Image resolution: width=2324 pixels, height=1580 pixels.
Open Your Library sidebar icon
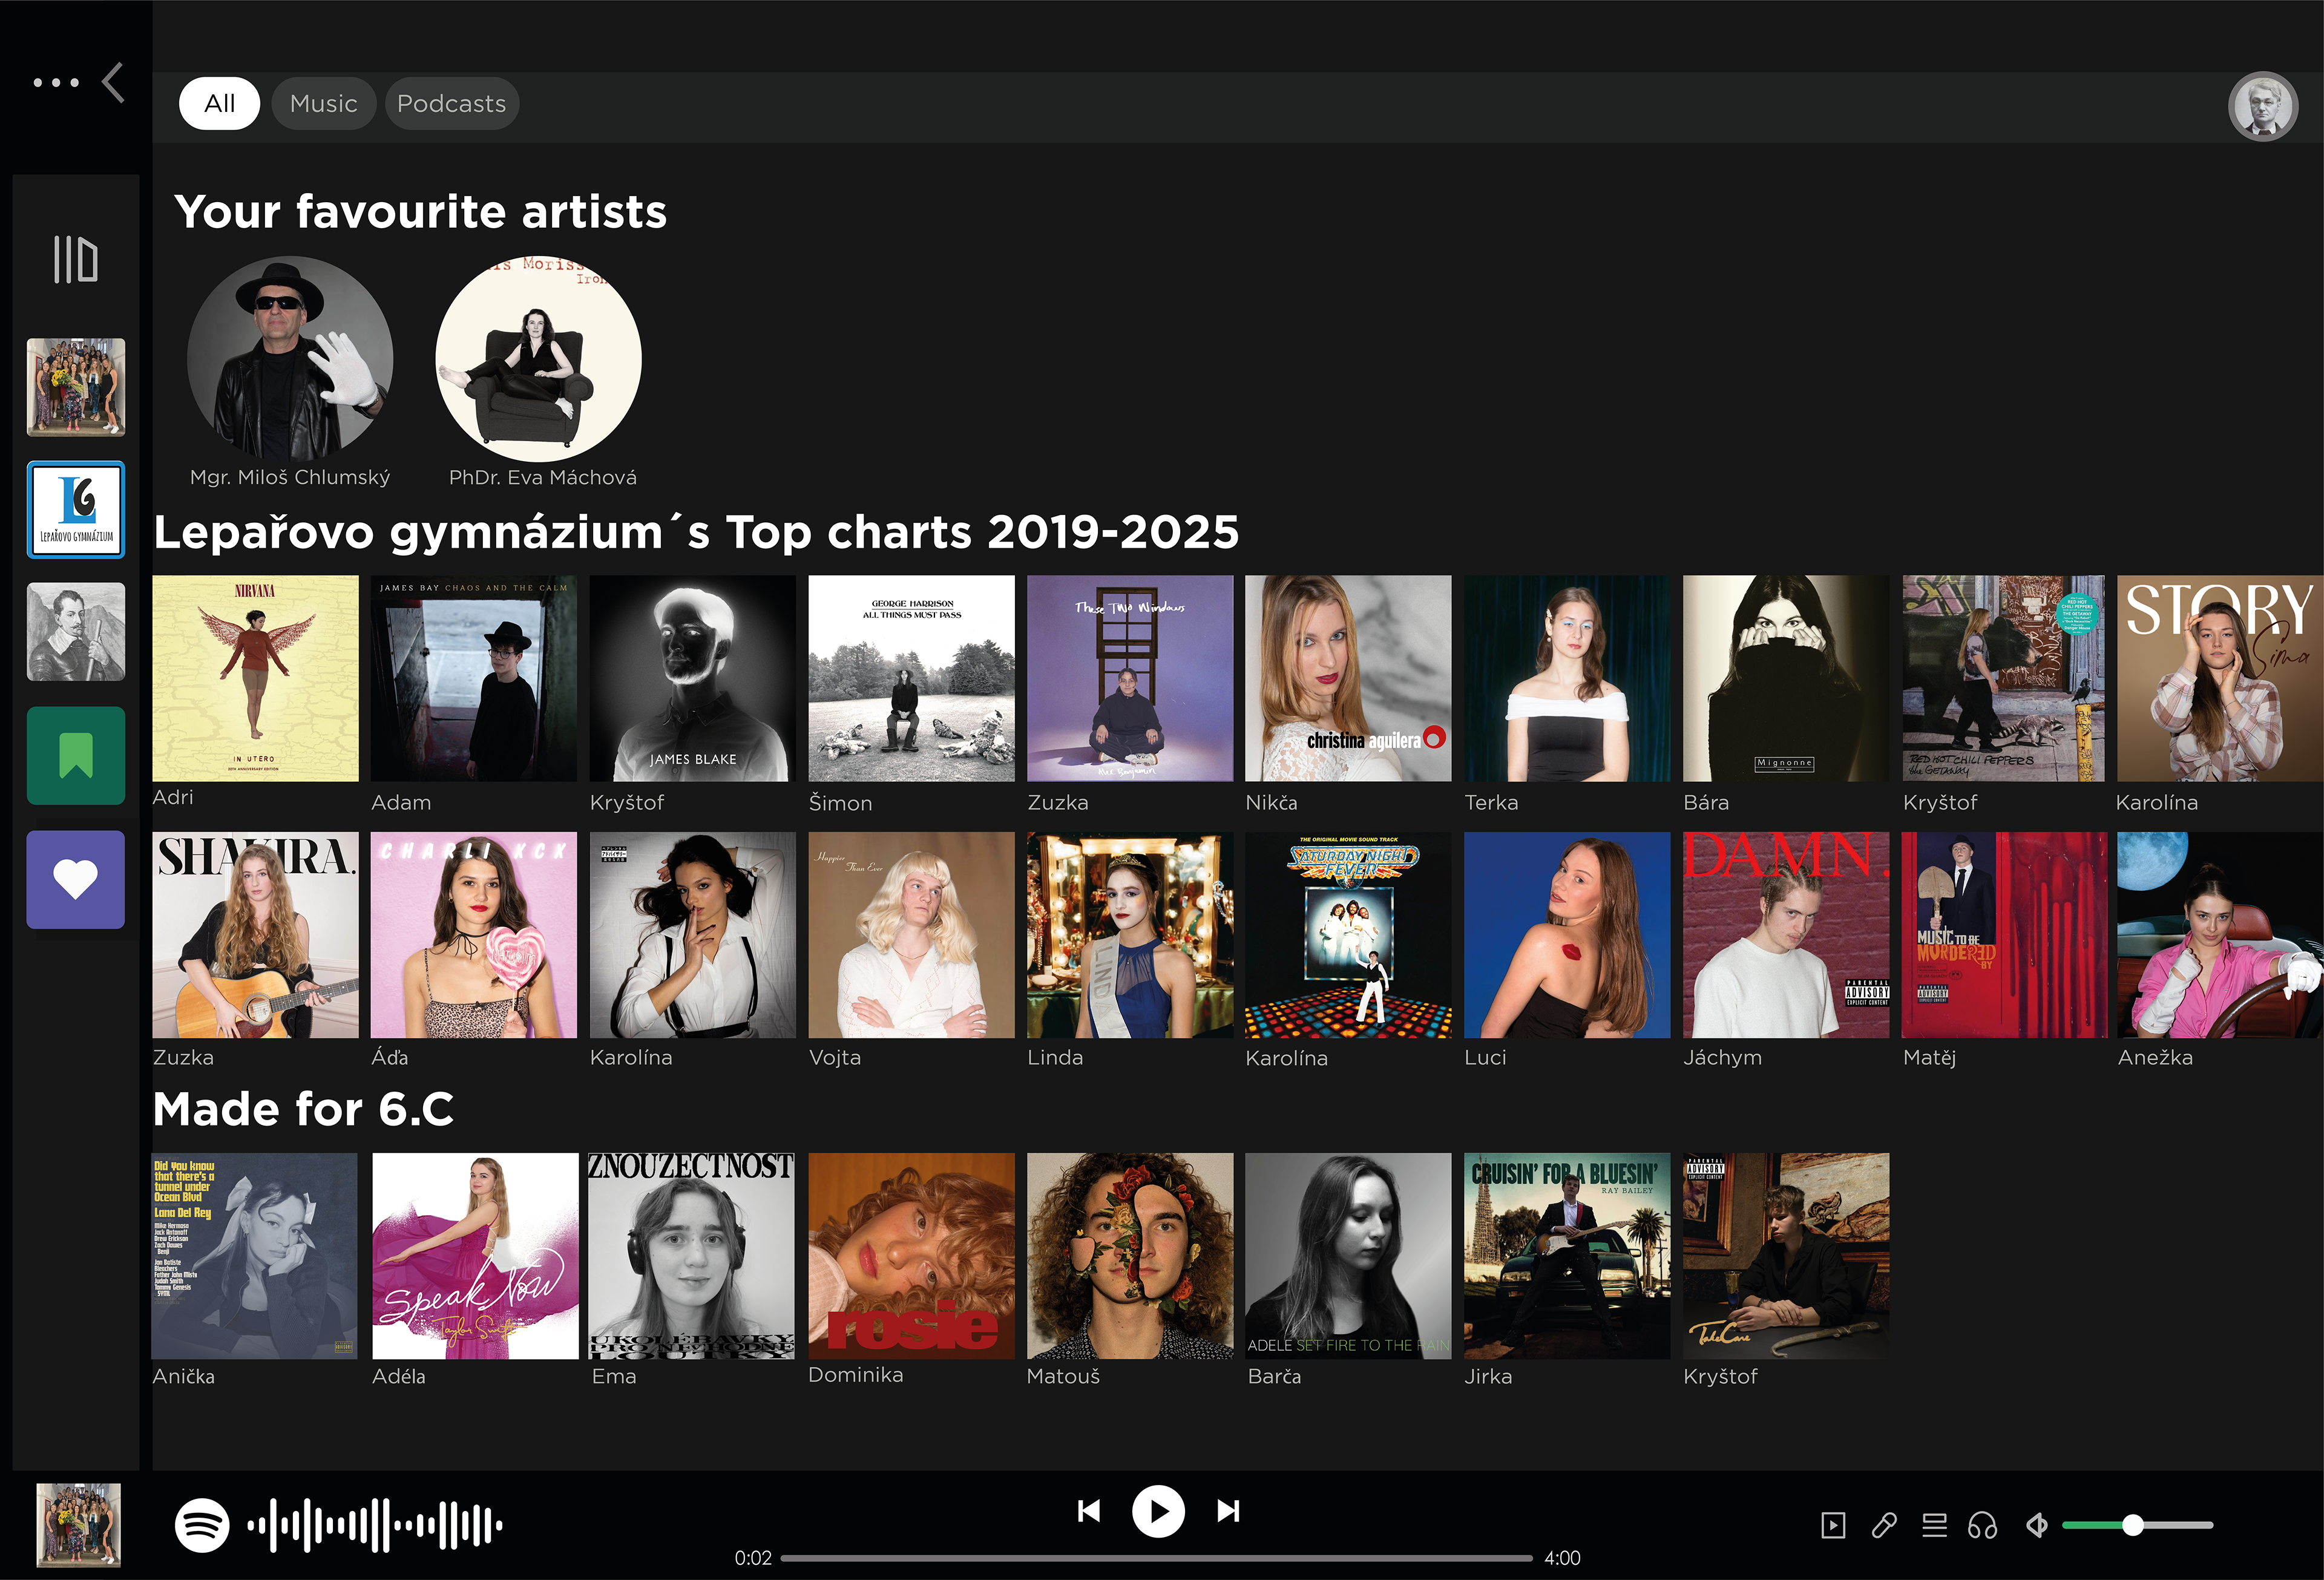[75, 259]
